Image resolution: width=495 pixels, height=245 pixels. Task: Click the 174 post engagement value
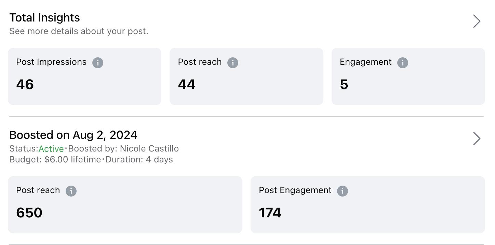(270, 213)
